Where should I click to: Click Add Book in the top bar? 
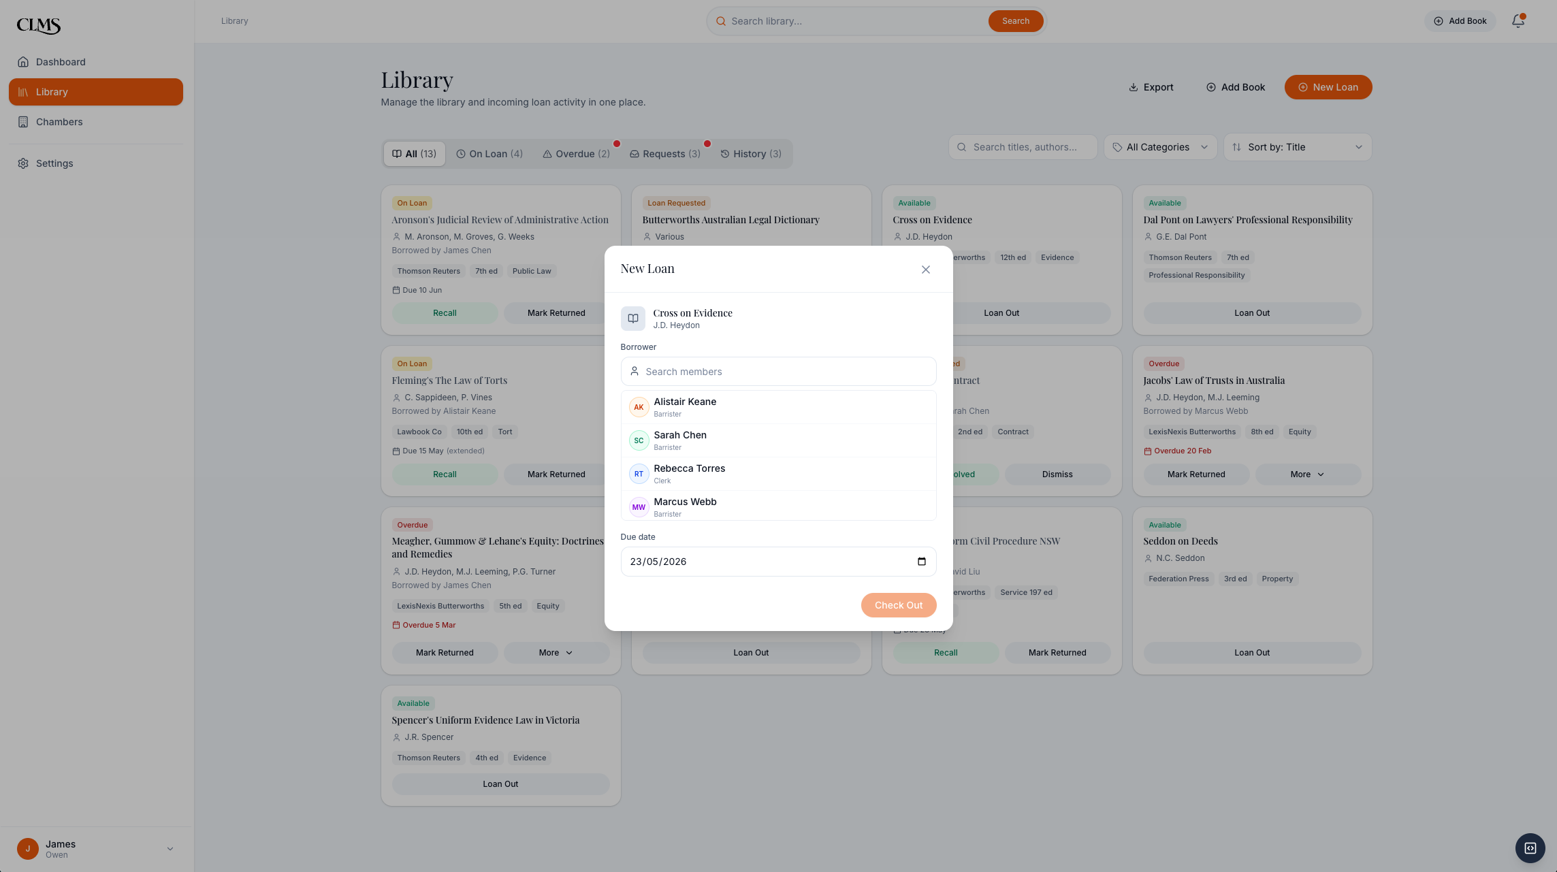click(1460, 21)
